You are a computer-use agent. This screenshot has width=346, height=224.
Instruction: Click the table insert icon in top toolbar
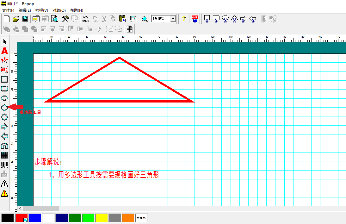tap(133, 19)
